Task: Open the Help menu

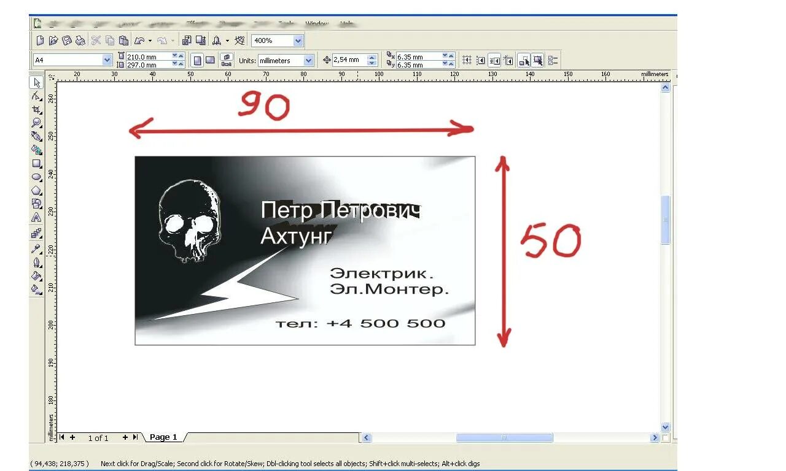Action: click(x=347, y=24)
